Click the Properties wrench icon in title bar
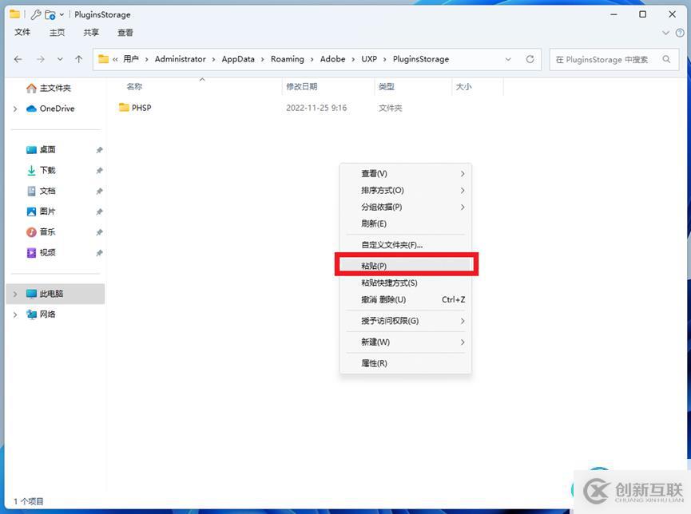 pyautogui.click(x=36, y=14)
